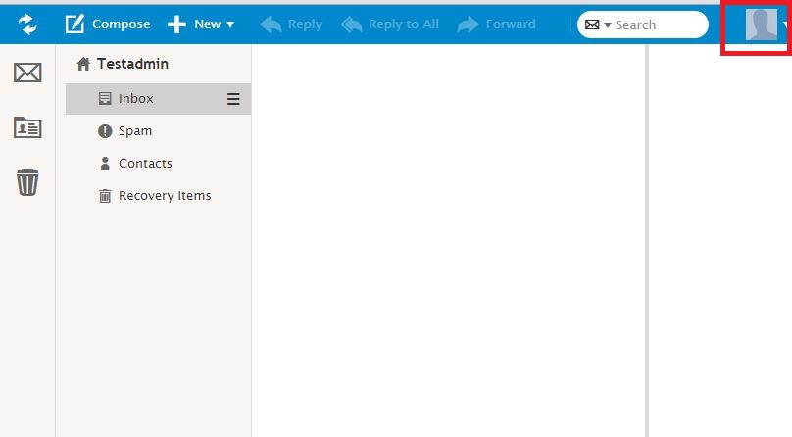Open the search type envelope dropdown
This screenshot has width=792, height=437.
pyautogui.click(x=598, y=24)
